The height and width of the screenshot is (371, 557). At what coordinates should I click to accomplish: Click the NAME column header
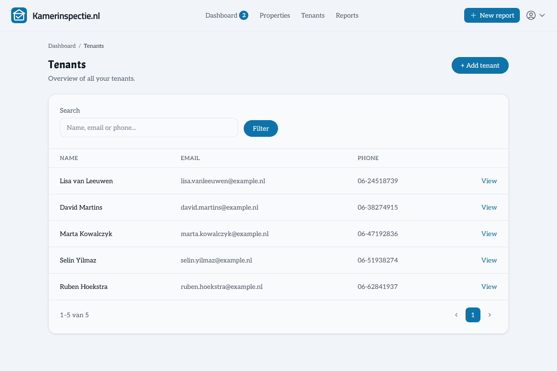click(69, 158)
